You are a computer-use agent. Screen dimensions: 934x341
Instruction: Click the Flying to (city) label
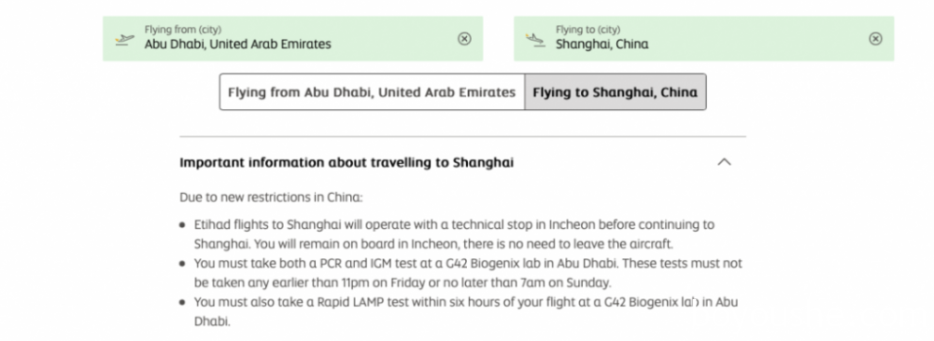pos(587,29)
